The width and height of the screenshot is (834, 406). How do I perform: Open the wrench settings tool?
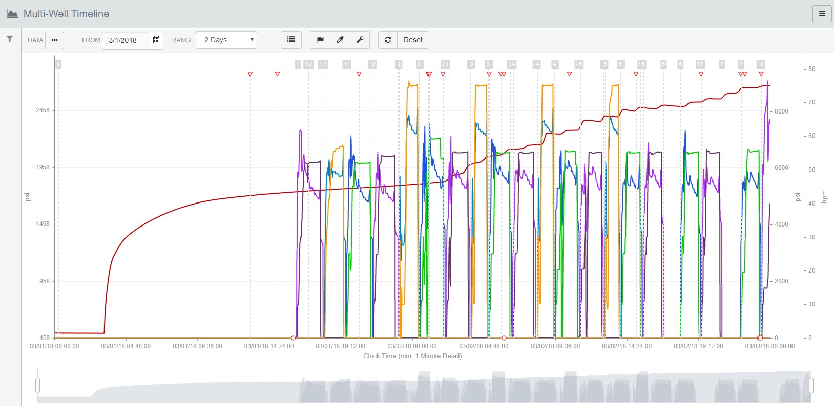click(360, 40)
